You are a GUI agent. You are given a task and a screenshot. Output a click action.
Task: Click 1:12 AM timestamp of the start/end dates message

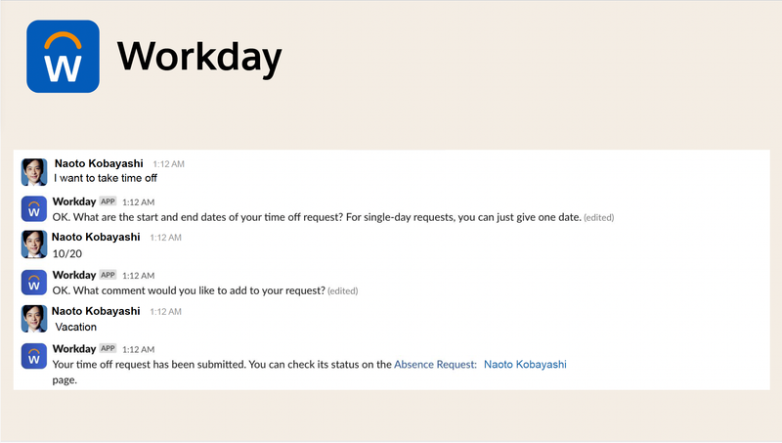pos(138,202)
